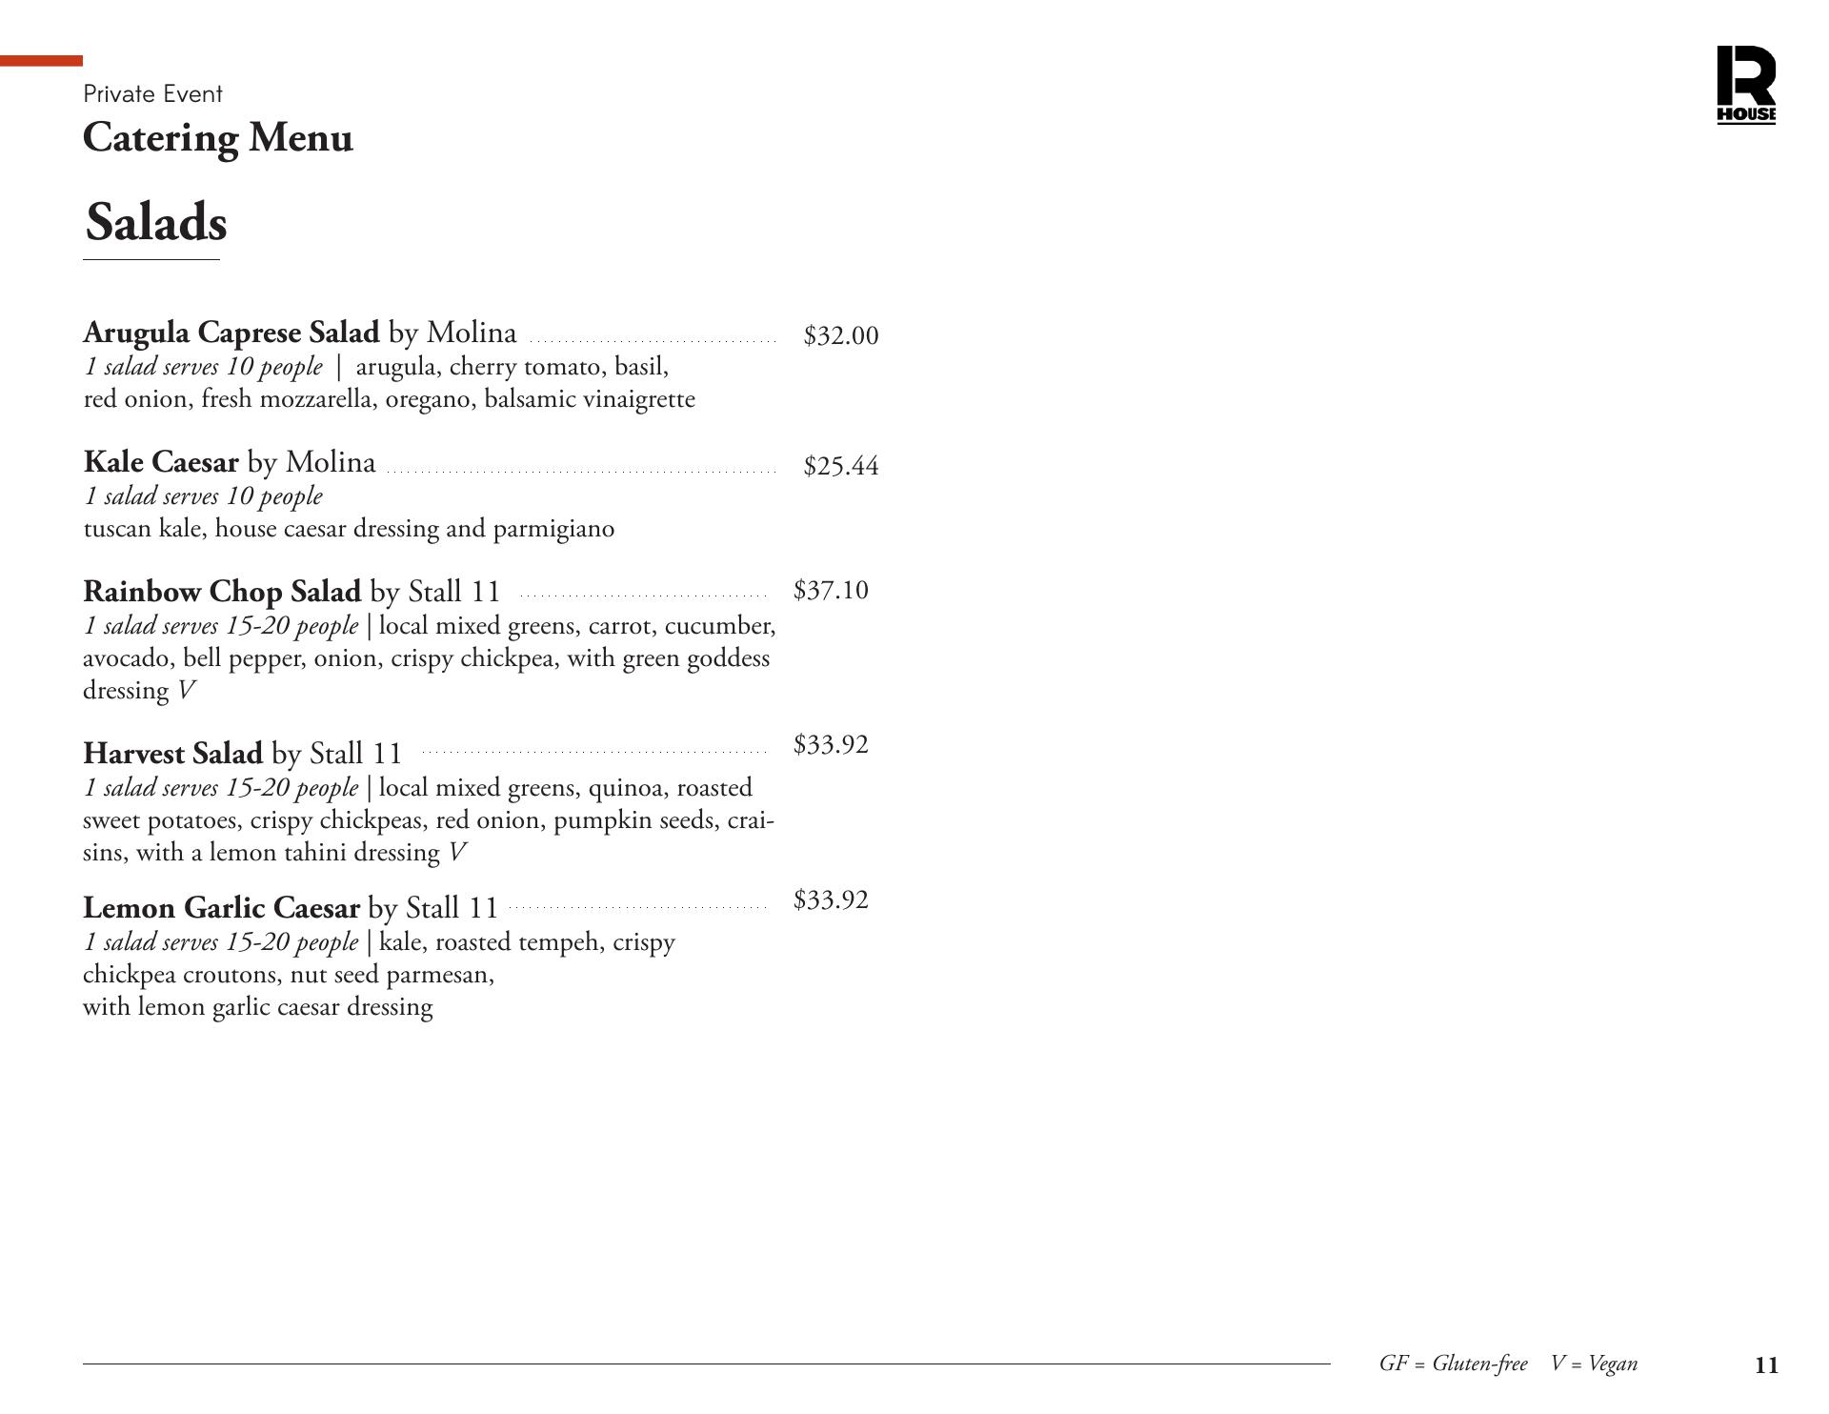Viewport: 1829px width, 1414px height.
Task: Select the Arugula Caprese Salad title
Action: [x=231, y=333]
